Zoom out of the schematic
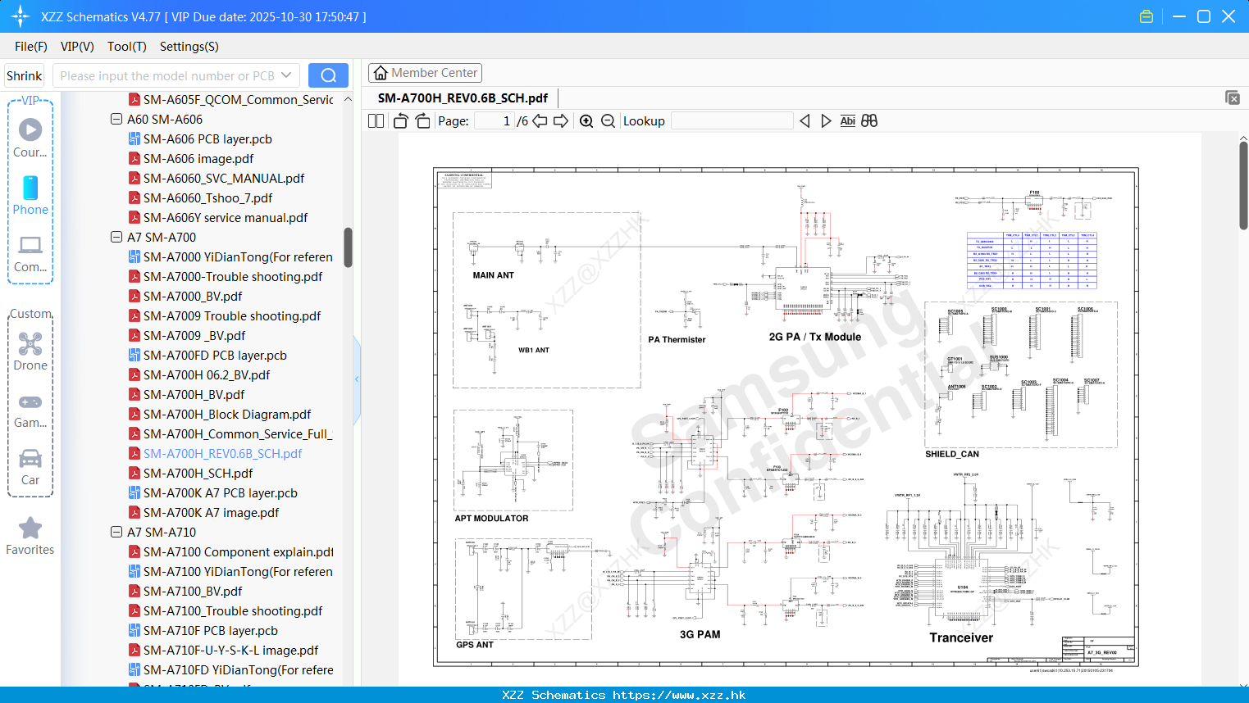 [608, 121]
